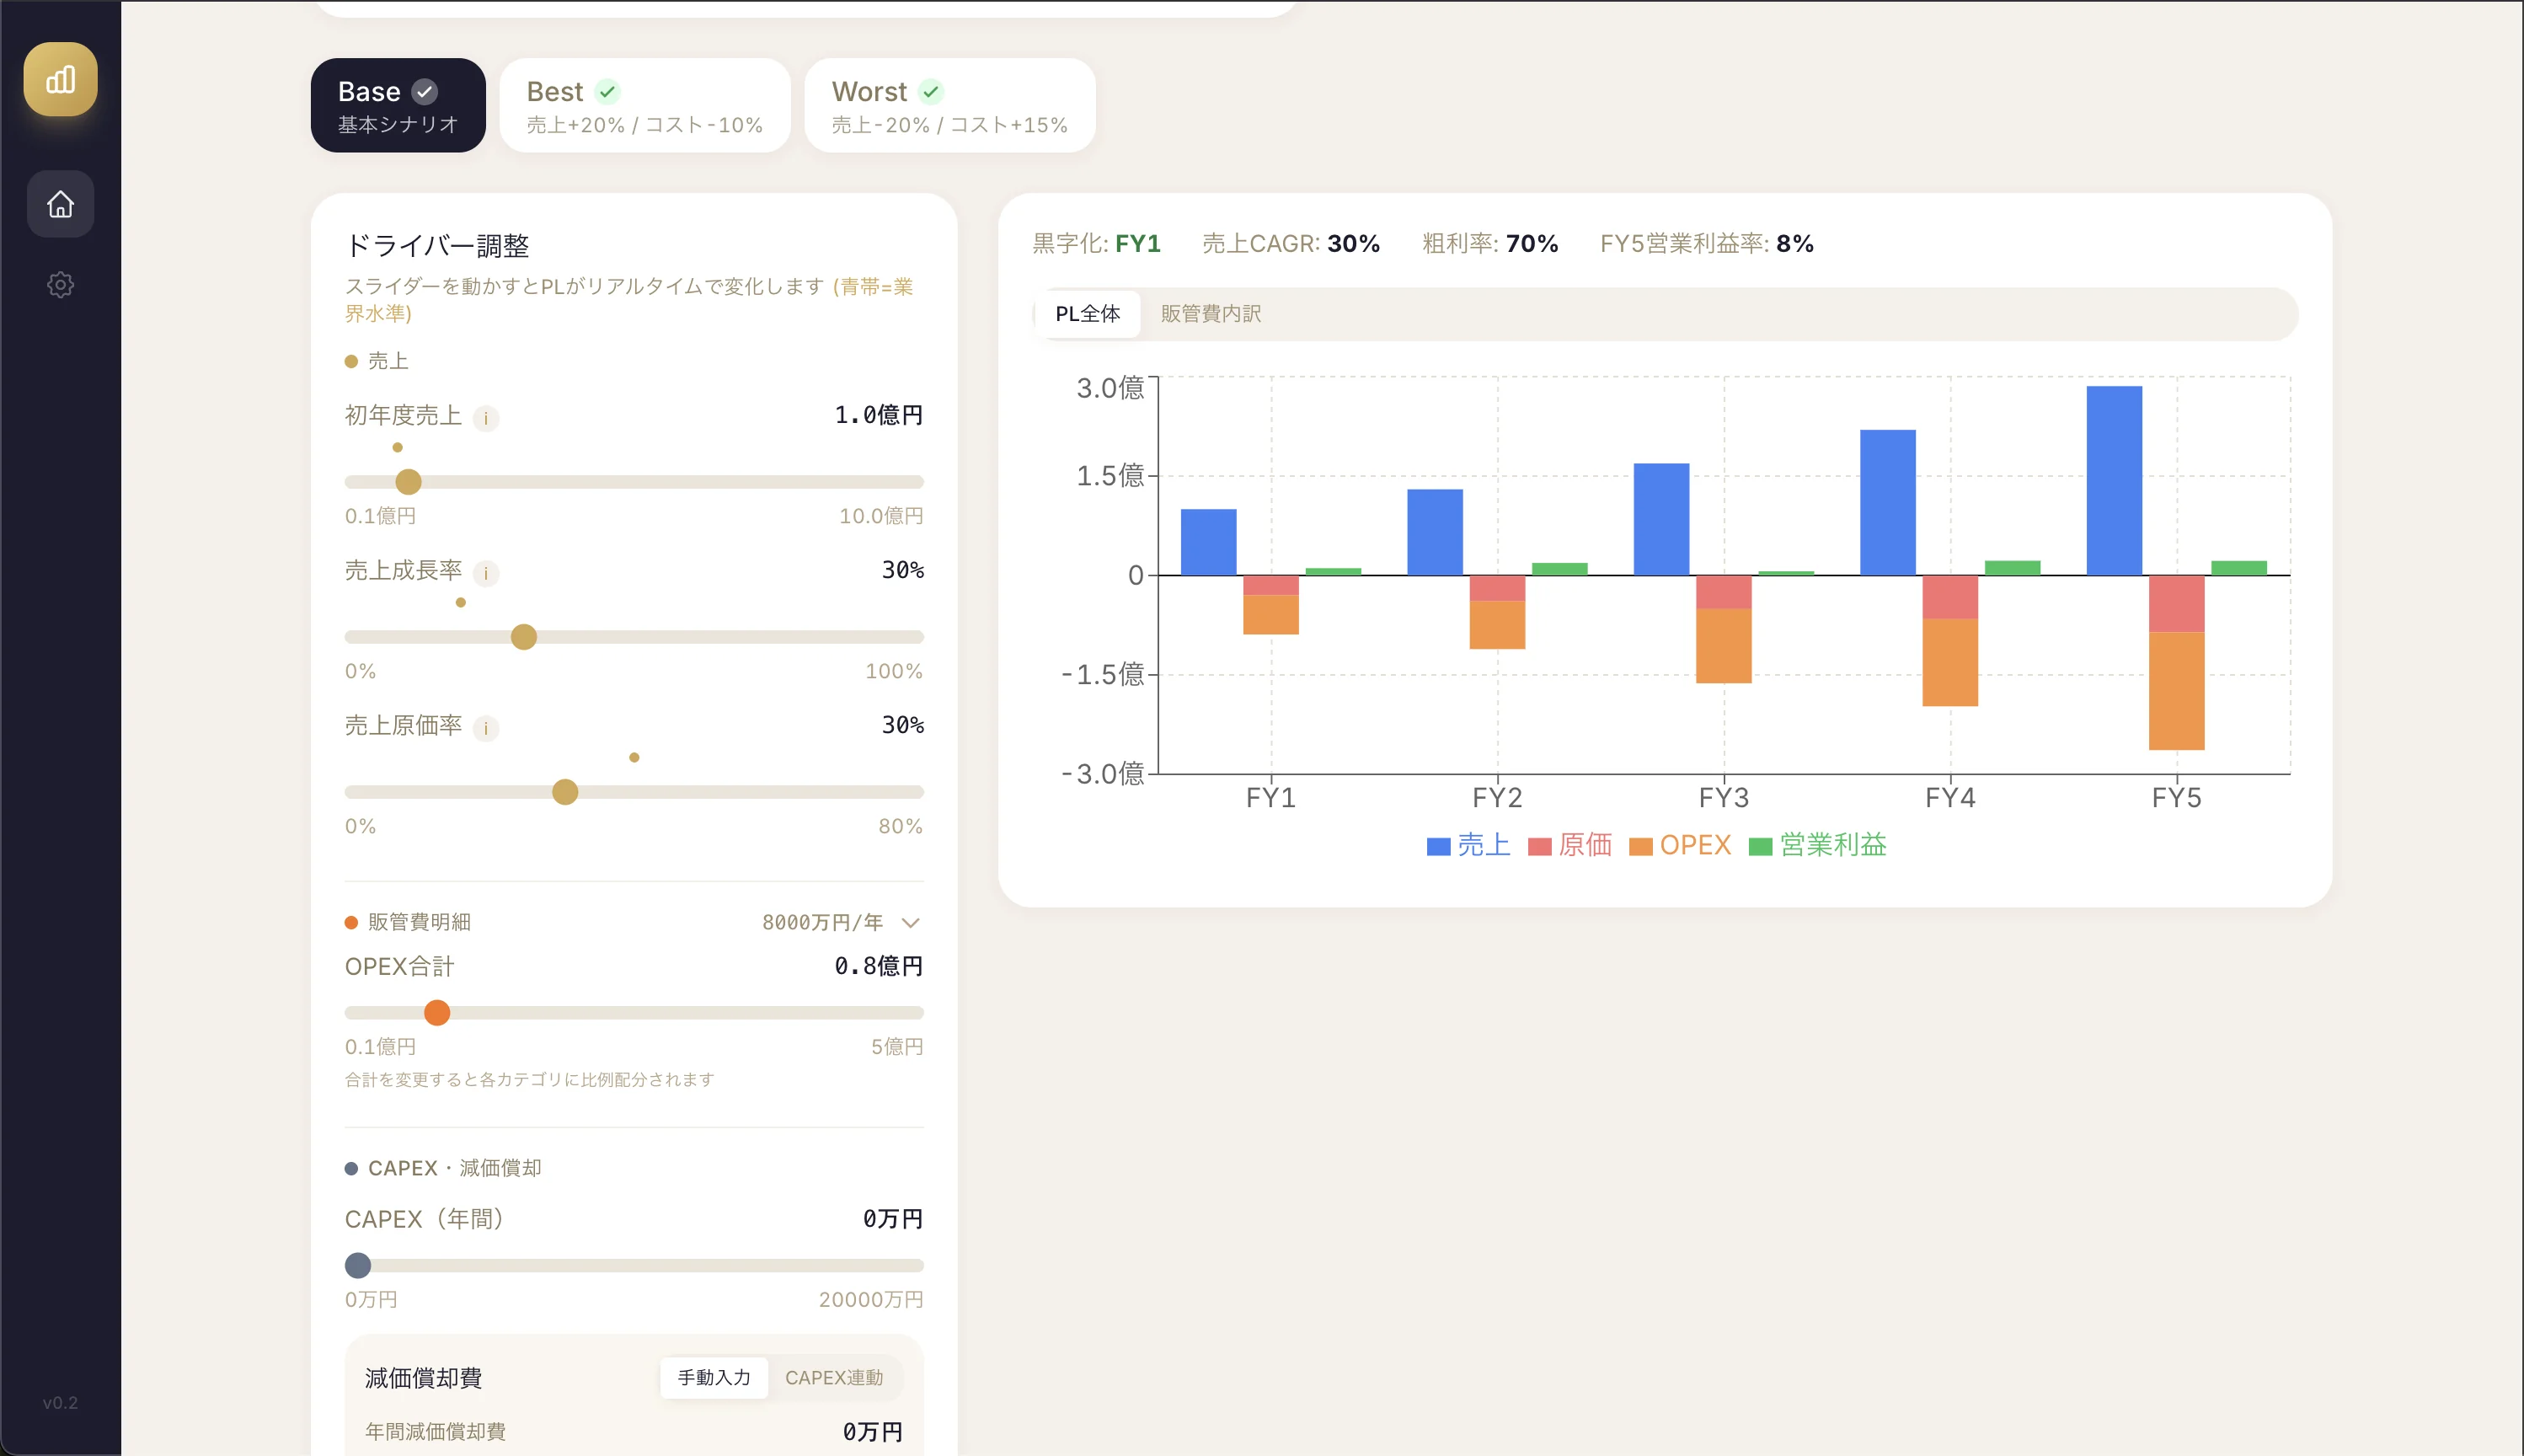2524x1456 pixels.
Task: Click the gold bar-chart app logo
Action: coord(60,79)
